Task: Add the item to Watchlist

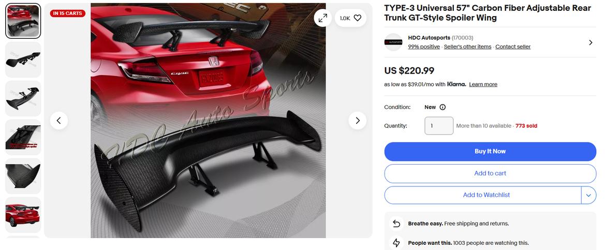Action: pyautogui.click(x=483, y=195)
